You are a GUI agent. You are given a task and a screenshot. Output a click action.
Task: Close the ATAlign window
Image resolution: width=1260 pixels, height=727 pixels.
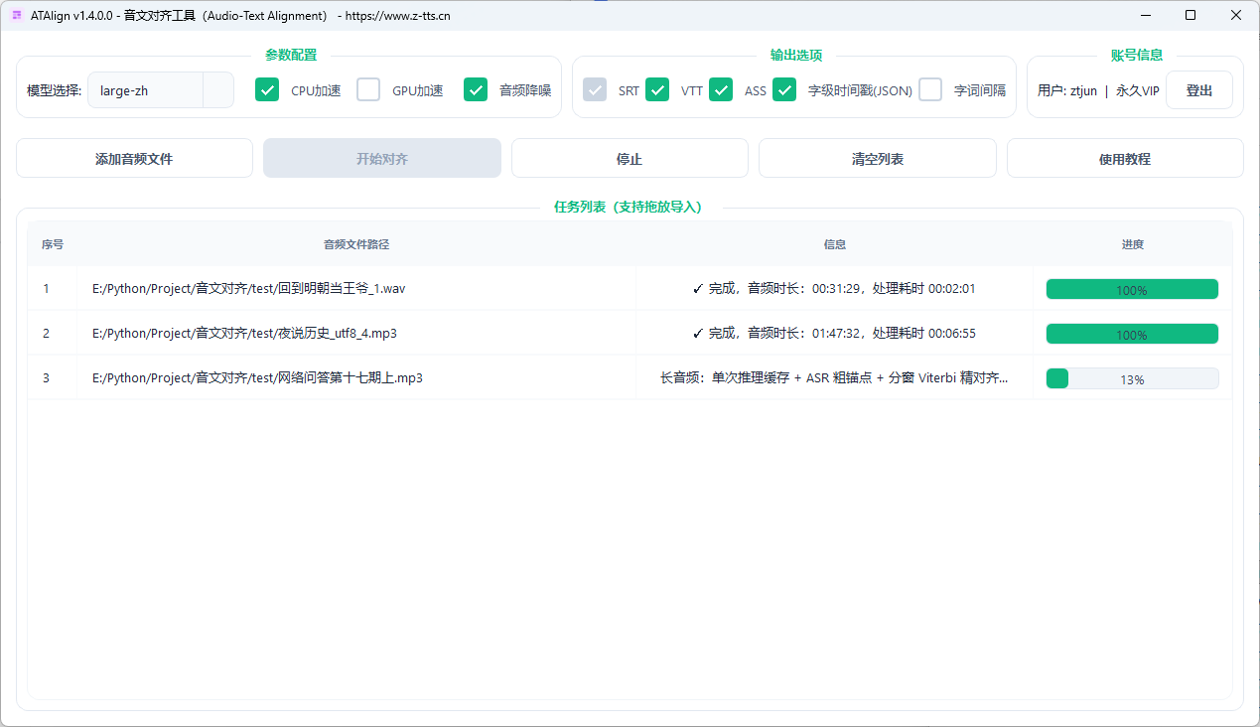pyautogui.click(x=1236, y=15)
